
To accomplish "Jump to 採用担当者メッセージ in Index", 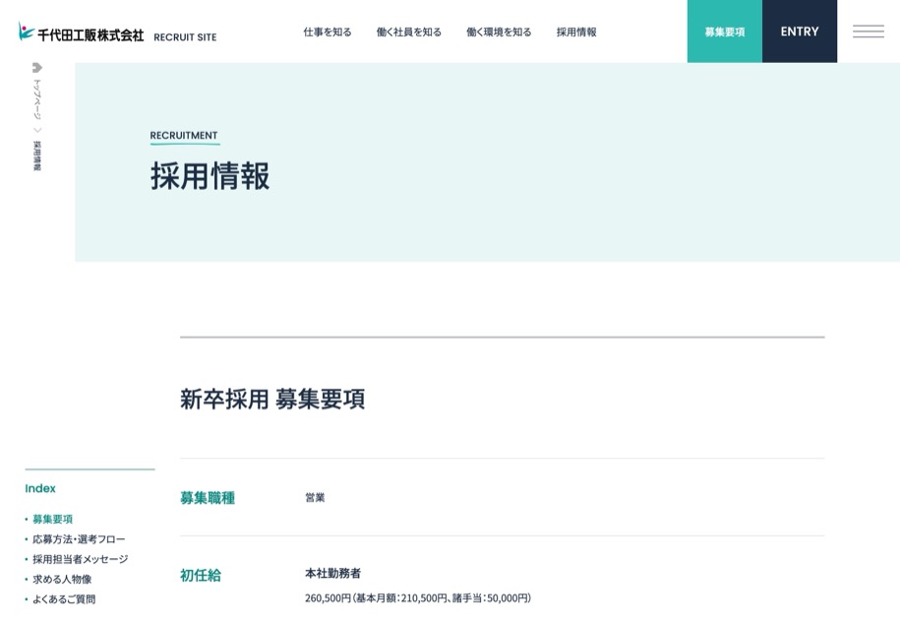I will pyautogui.click(x=81, y=559).
